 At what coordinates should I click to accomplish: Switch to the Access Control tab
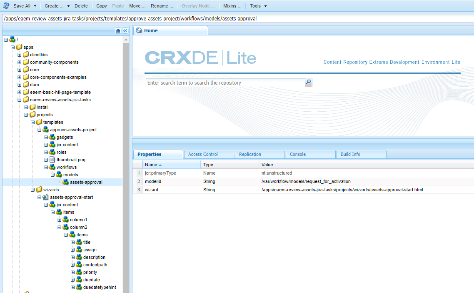tap(209, 154)
